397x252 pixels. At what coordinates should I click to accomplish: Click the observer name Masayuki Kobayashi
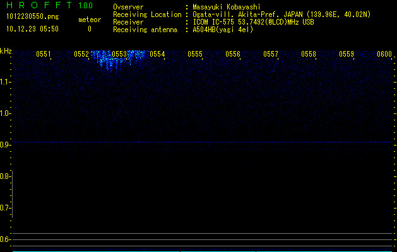227,7
